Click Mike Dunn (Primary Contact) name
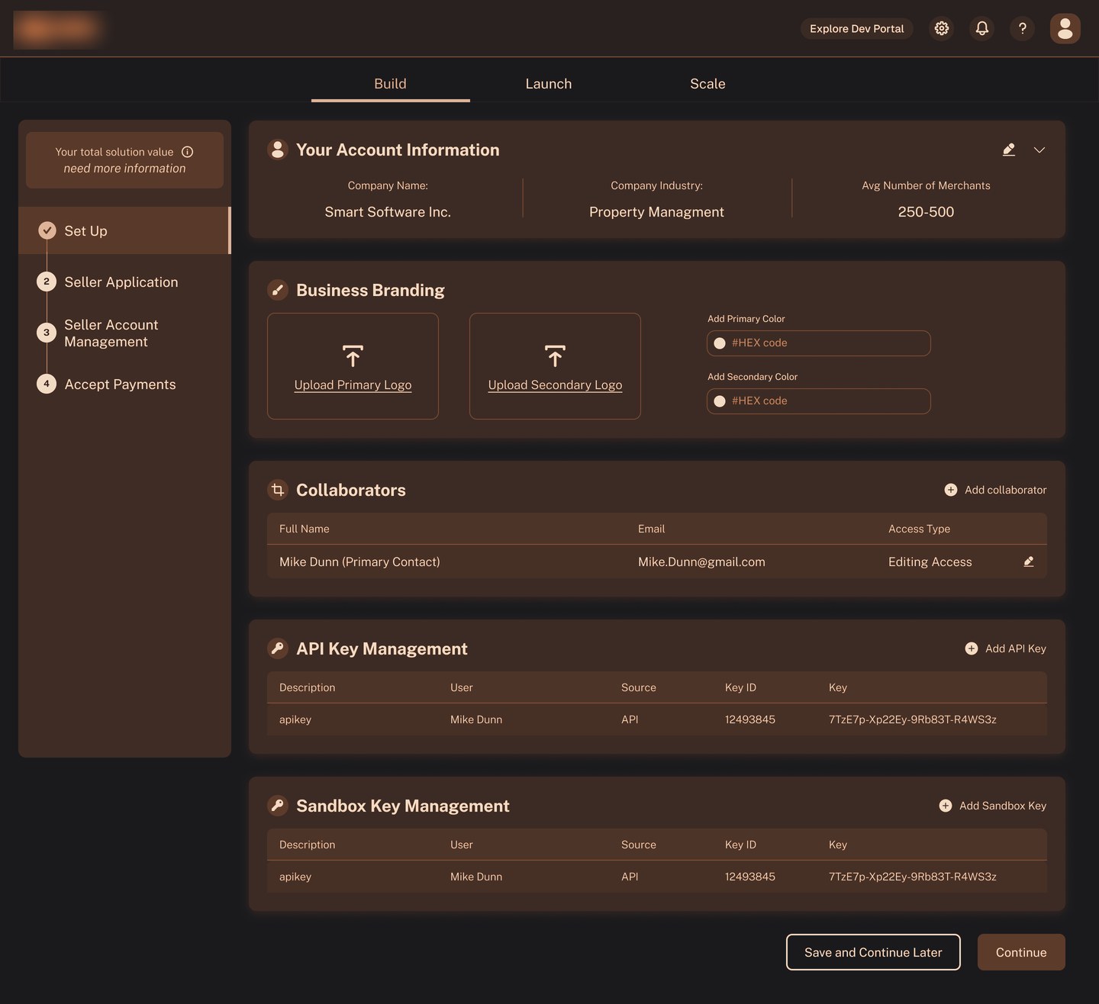Viewport: 1099px width, 1004px height. [x=359, y=562]
